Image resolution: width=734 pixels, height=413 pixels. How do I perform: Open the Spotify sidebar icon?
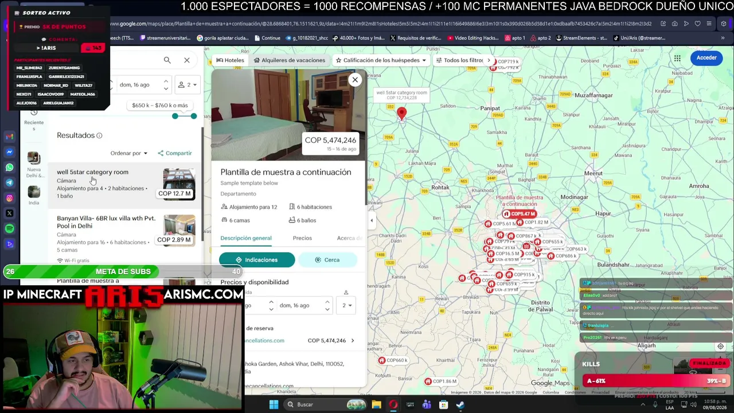click(x=9, y=229)
